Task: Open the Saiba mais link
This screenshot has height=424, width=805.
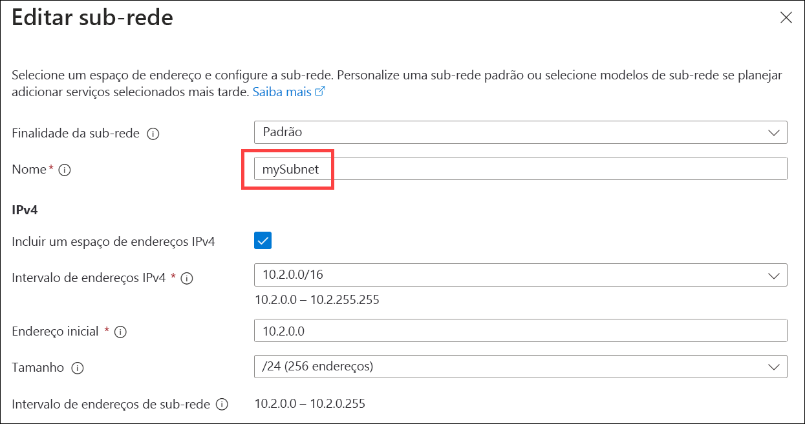Action: point(282,92)
